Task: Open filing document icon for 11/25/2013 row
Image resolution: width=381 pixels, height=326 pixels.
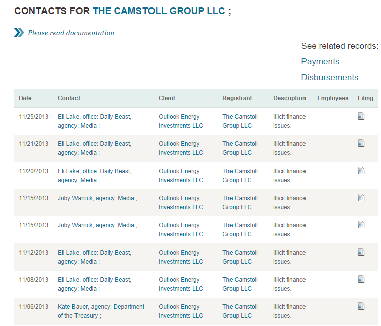Action: point(361,116)
